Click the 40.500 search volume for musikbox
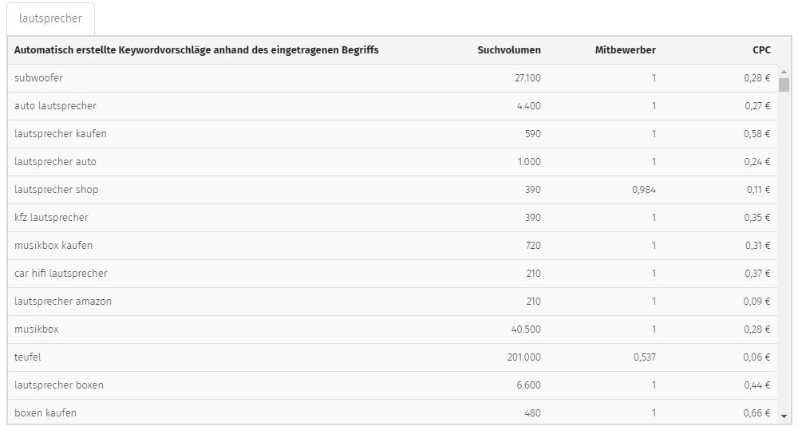802x430 pixels. [x=526, y=329]
